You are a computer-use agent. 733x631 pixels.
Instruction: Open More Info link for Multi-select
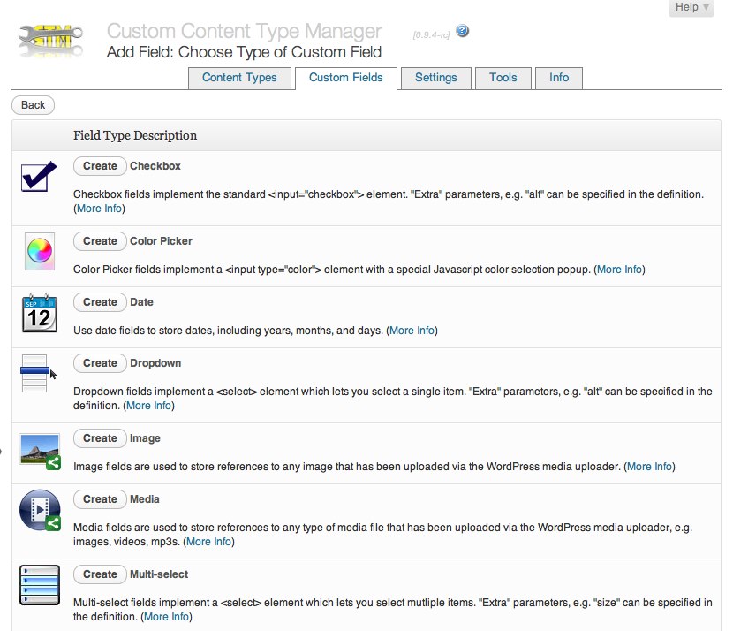[x=166, y=617]
